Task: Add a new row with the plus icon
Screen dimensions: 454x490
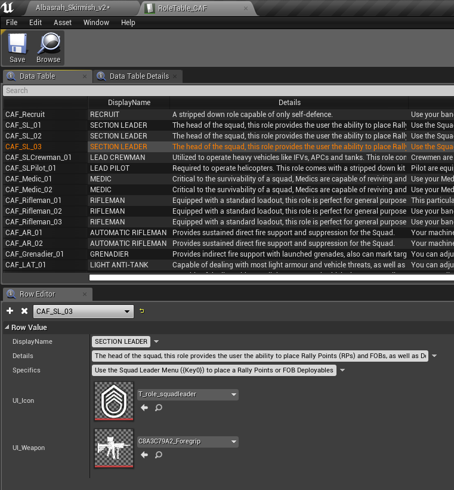Action: pos(10,311)
